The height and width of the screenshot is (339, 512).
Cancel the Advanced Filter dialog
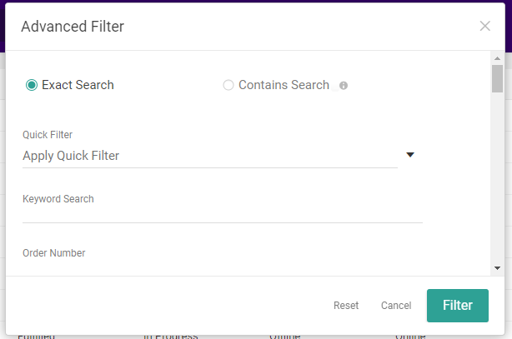click(x=396, y=306)
